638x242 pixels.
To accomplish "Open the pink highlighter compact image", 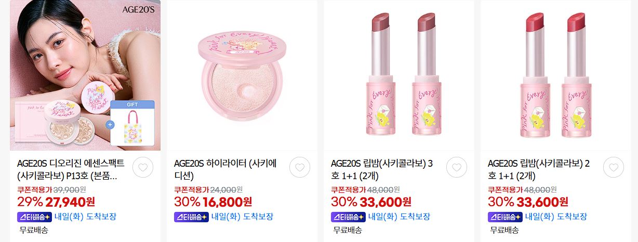I will point(242,75).
